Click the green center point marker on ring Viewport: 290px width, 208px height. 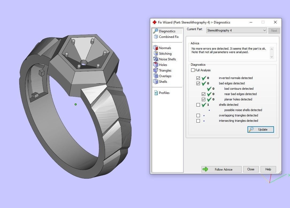(x=76, y=104)
